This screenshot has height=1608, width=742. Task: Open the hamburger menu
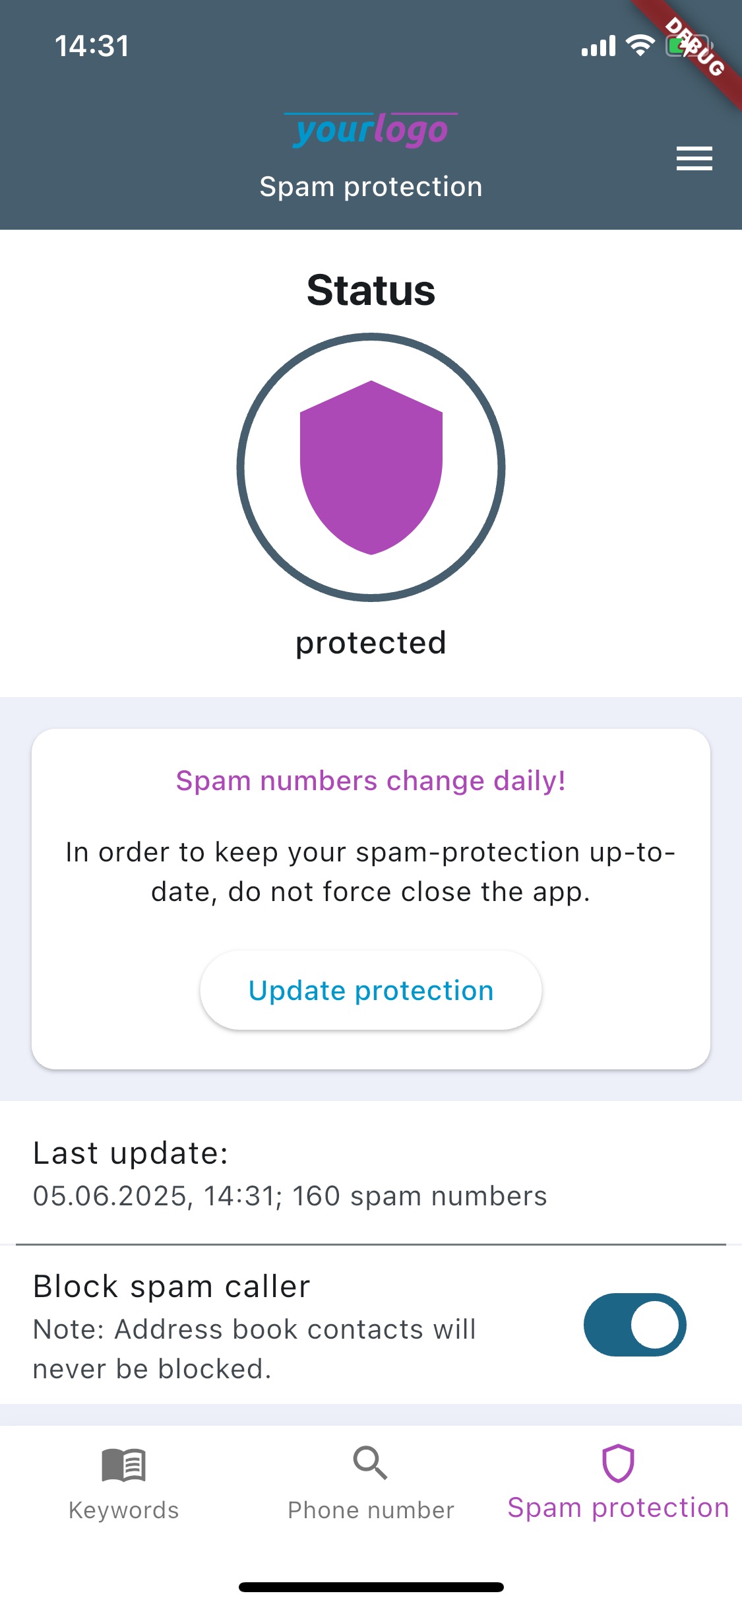pyautogui.click(x=694, y=158)
